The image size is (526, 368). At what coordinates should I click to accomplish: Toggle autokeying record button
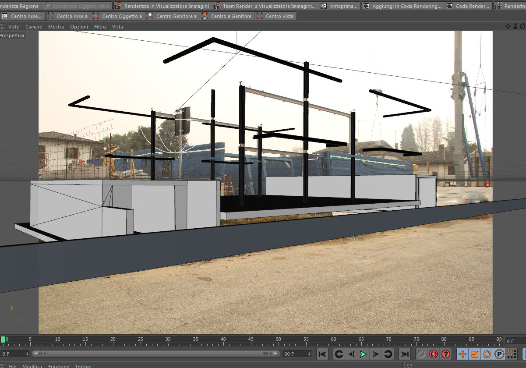pos(434,354)
